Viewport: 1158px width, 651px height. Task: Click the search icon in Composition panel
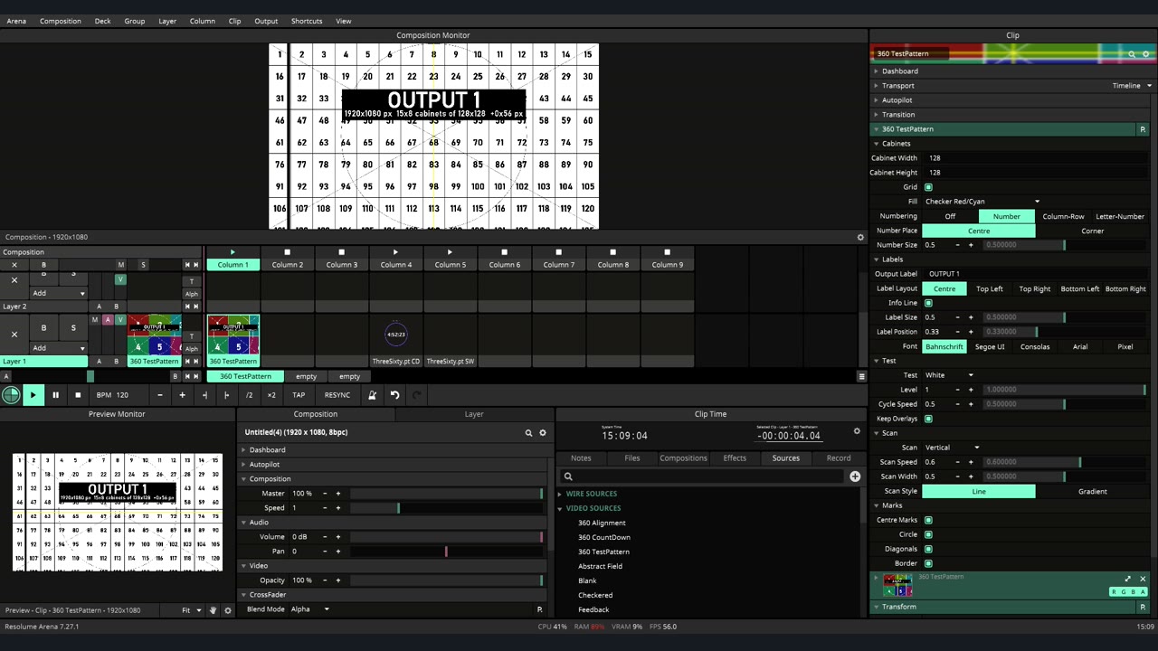528,433
